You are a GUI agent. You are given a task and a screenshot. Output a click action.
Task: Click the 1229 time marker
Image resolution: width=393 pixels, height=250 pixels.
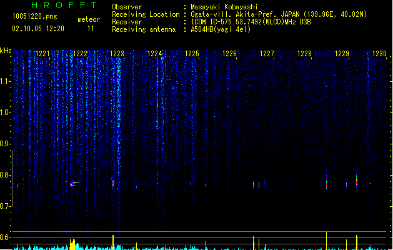(x=342, y=54)
